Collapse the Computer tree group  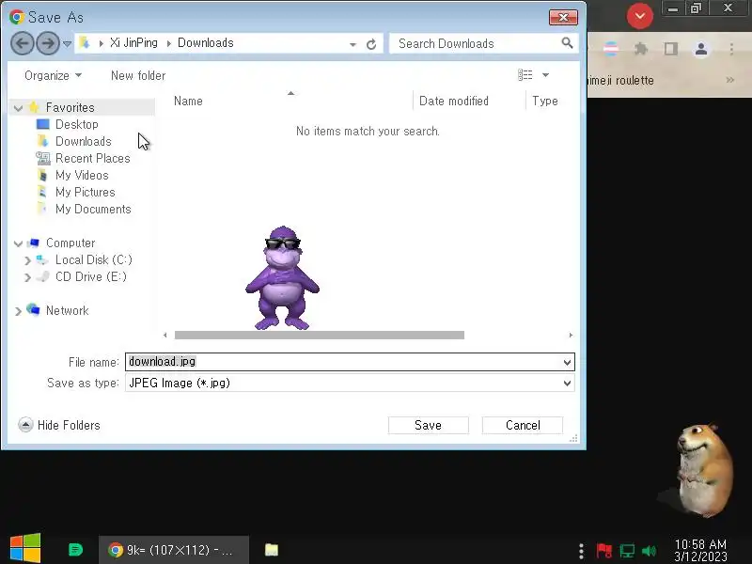coord(18,243)
